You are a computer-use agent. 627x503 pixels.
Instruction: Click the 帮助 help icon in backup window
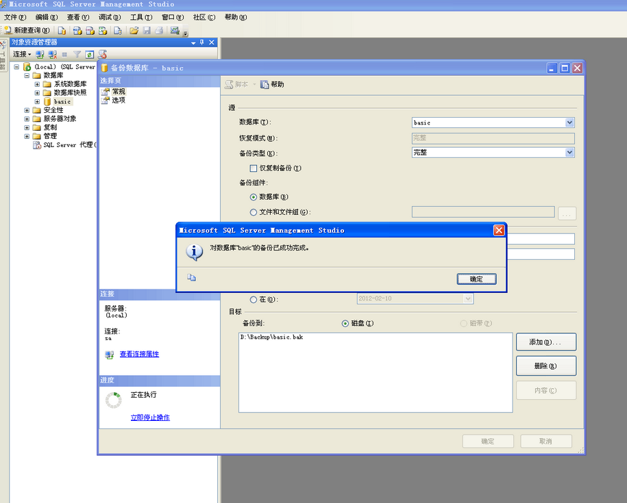point(265,84)
